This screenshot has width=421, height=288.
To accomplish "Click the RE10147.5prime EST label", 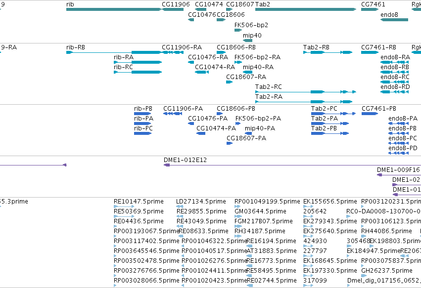I will pos(139,202).
